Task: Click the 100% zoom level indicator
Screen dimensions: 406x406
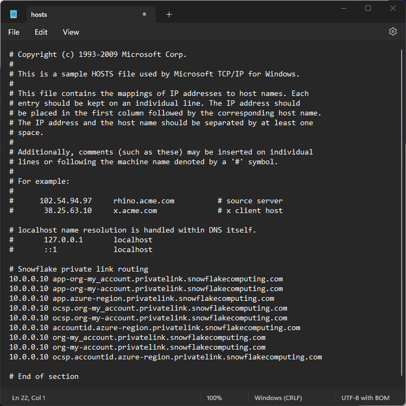Action: pyautogui.click(x=214, y=398)
